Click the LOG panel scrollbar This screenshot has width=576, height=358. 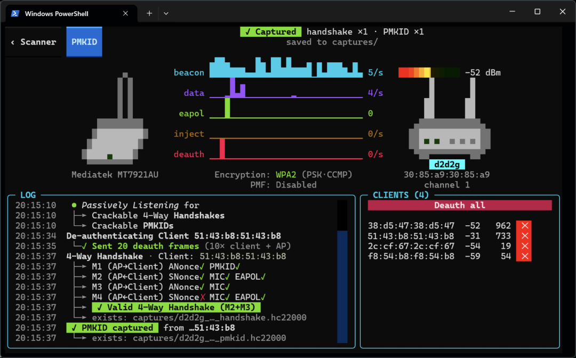(x=342, y=272)
